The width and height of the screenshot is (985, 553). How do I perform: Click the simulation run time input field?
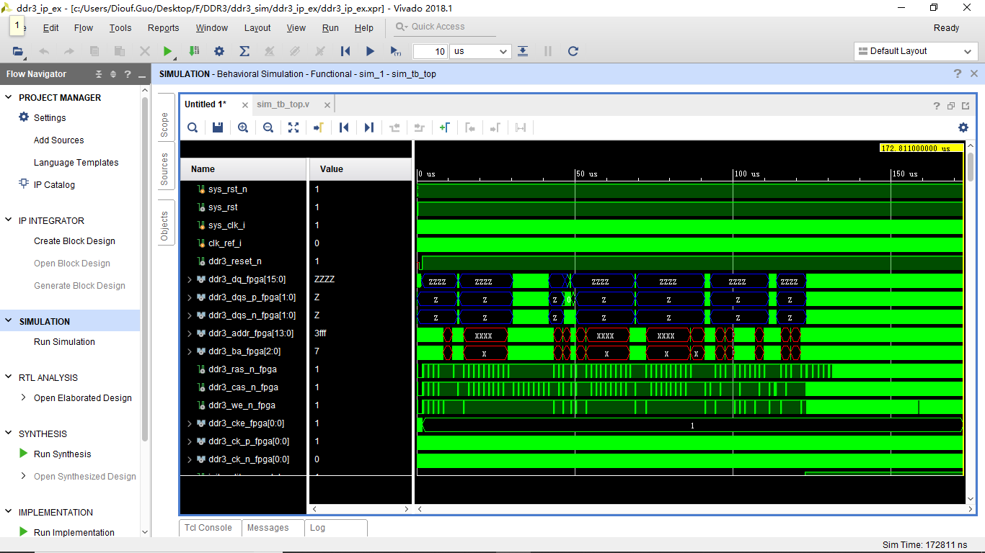(x=430, y=52)
